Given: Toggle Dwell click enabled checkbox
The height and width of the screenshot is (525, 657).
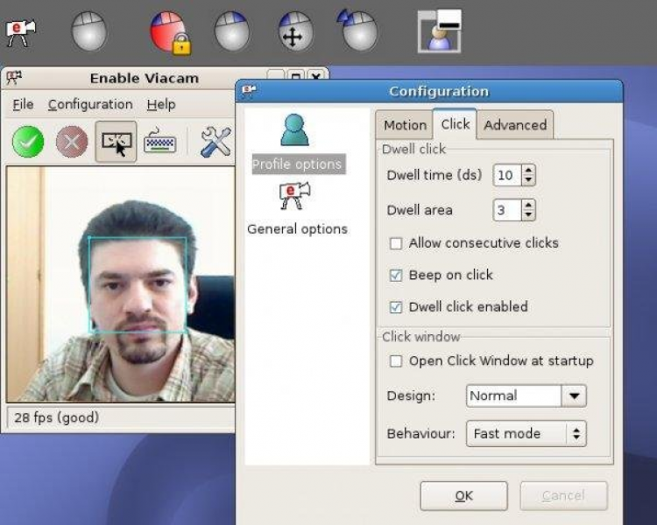Looking at the screenshot, I should (x=396, y=307).
